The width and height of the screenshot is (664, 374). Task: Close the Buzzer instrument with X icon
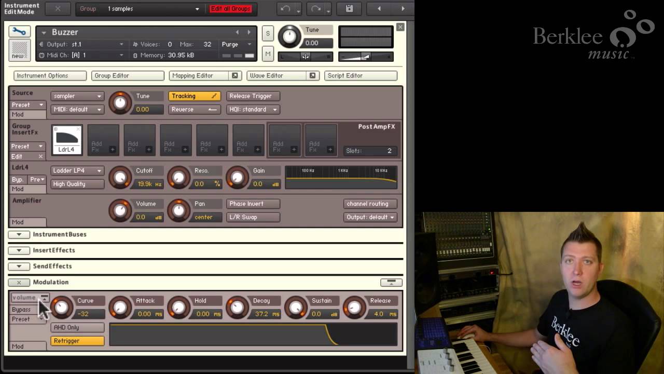click(x=400, y=27)
